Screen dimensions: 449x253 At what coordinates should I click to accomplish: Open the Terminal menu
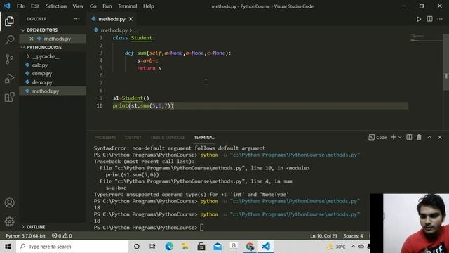(127, 6)
